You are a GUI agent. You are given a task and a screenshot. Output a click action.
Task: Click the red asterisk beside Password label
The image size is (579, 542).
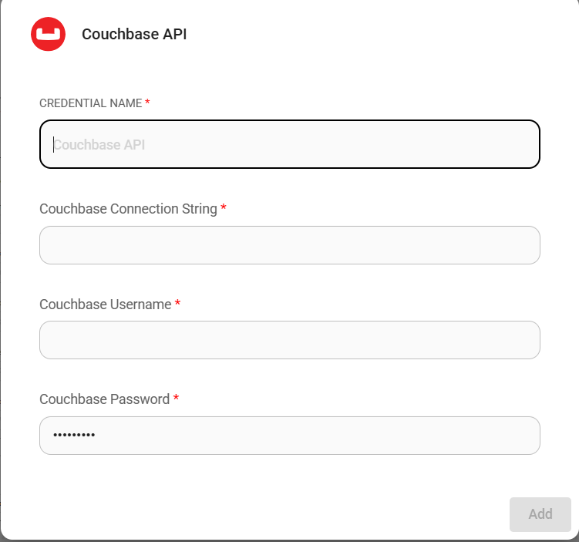pos(176,399)
